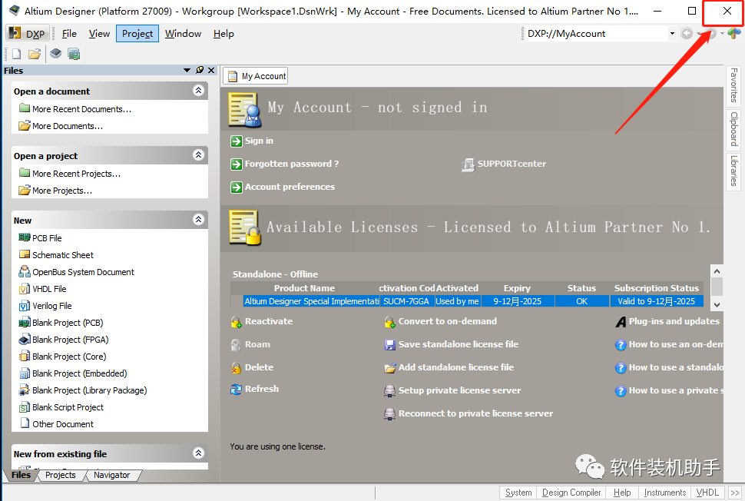Click the PCB release view toolbar icon
The width and height of the screenshot is (745, 501).
coord(74,55)
